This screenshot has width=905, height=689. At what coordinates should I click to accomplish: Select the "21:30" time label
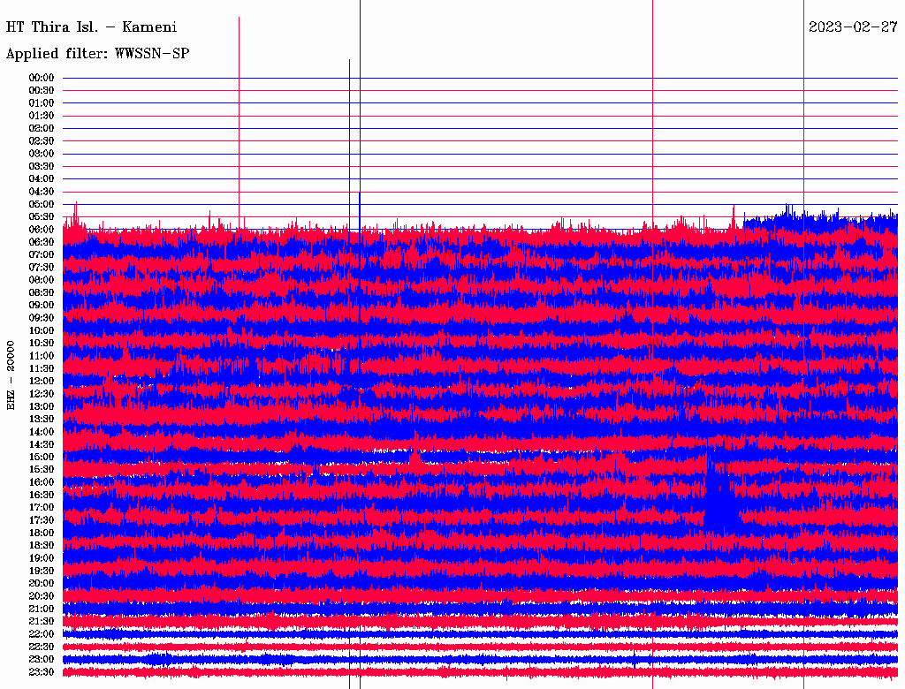[42, 622]
